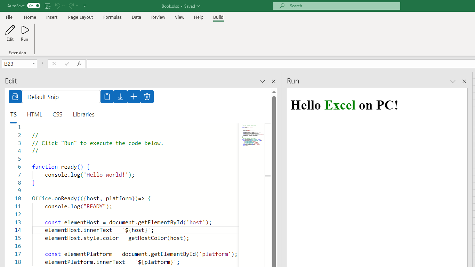Image resolution: width=475 pixels, height=267 pixels.
Task: Click the Run play button in ribbon
Action: [25, 33]
